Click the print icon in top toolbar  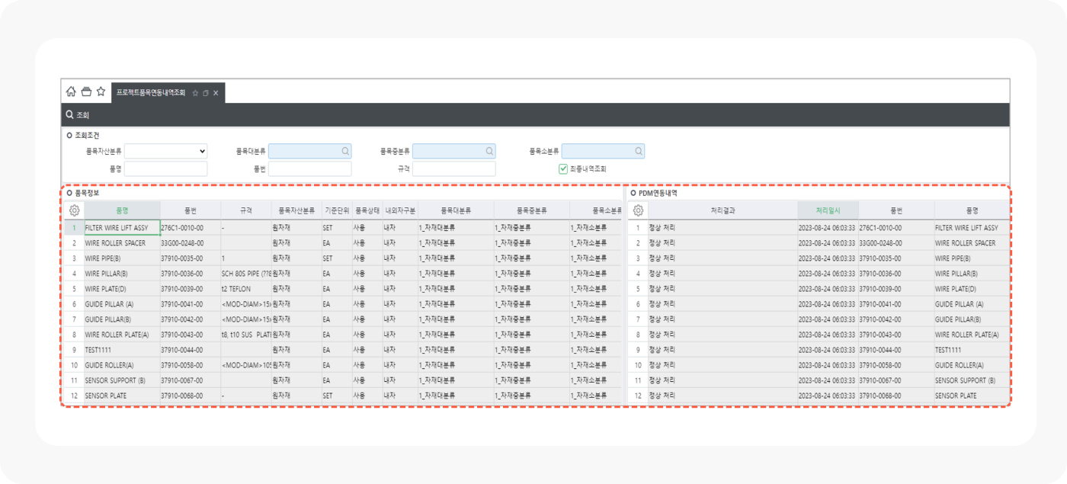[86, 92]
